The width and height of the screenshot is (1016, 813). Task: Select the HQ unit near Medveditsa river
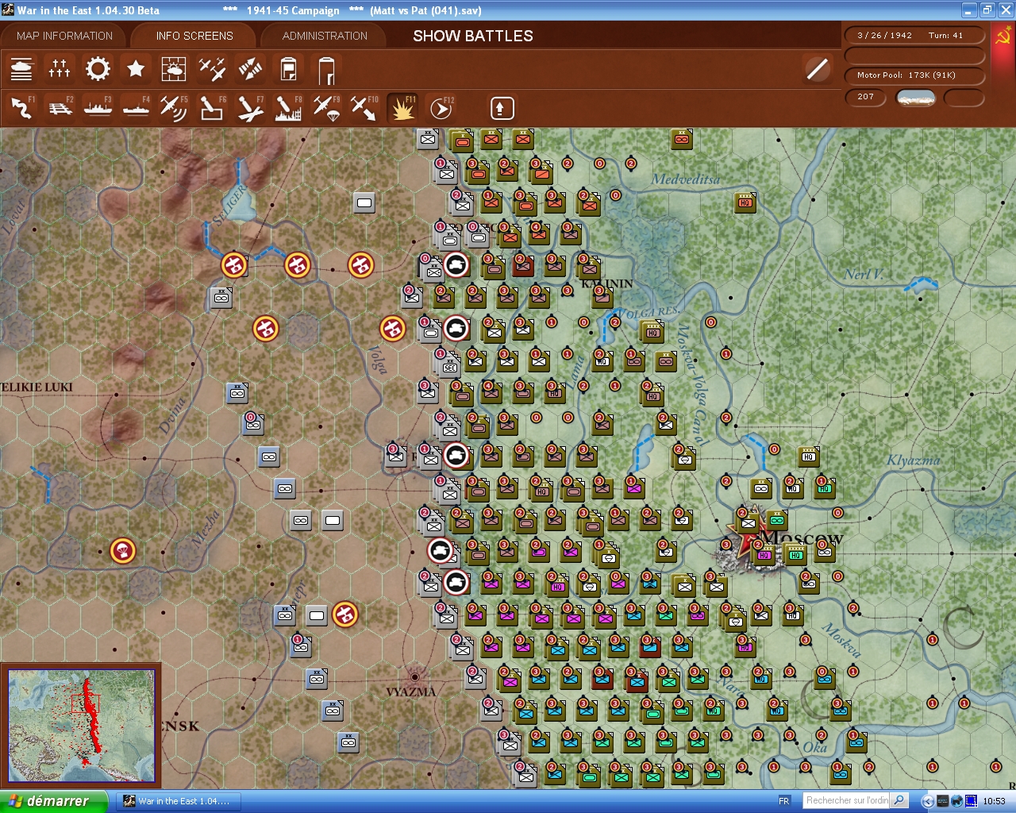coord(745,202)
